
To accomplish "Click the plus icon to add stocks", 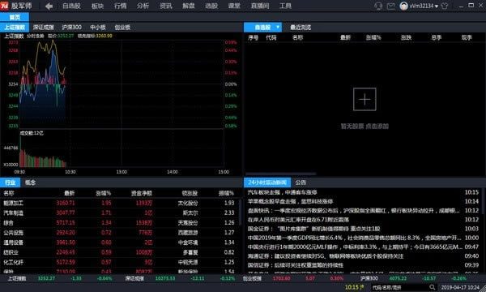I will pyautogui.click(x=364, y=99).
